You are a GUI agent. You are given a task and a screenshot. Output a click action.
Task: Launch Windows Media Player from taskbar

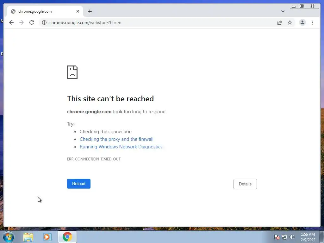(47, 237)
